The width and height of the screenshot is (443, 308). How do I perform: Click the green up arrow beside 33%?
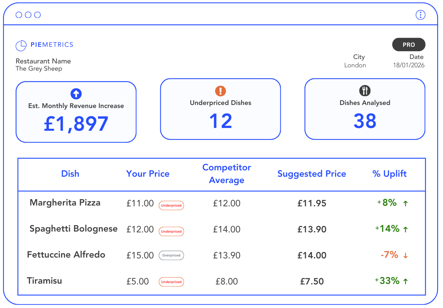click(406, 281)
